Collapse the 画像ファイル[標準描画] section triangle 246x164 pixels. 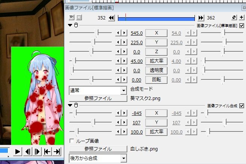click(x=70, y=25)
